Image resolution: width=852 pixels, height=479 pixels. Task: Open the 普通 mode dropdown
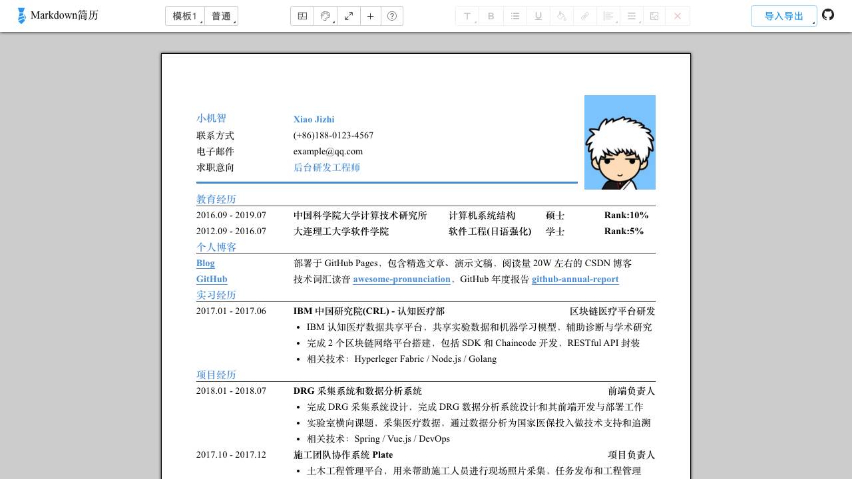click(x=221, y=16)
